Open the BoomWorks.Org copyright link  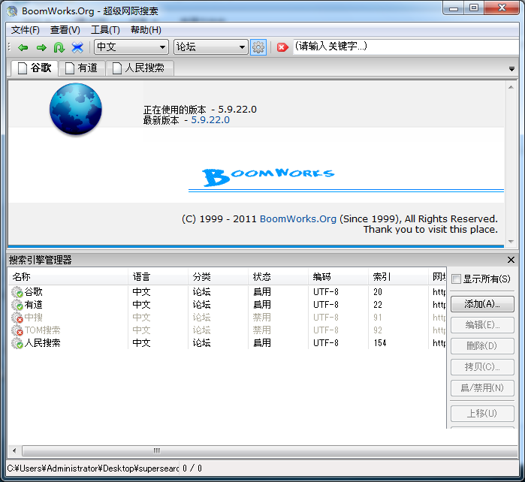point(298,218)
